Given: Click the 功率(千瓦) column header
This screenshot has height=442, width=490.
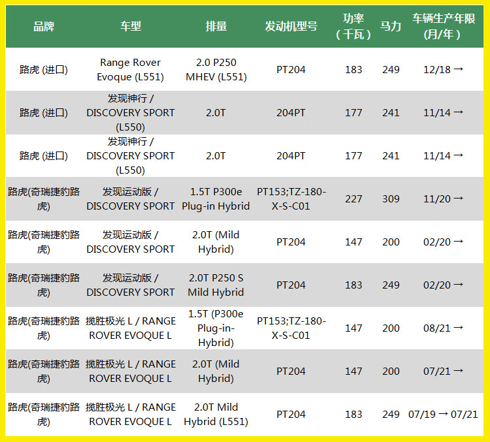Looking at the screenshot, I should 353,26.
